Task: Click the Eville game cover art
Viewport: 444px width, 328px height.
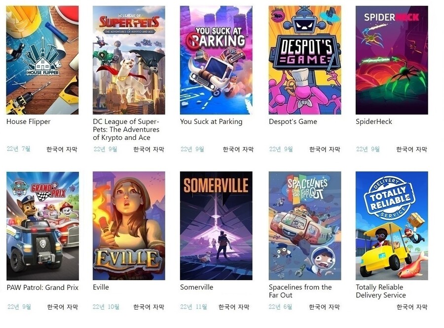Action: pos(129,226)
